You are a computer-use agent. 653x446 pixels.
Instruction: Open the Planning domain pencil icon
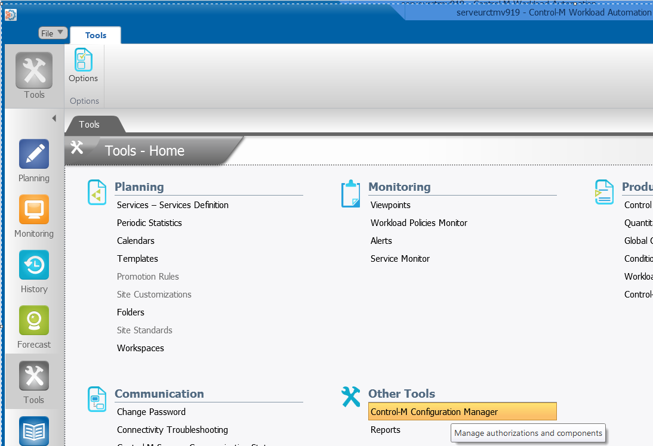(34, 154)
